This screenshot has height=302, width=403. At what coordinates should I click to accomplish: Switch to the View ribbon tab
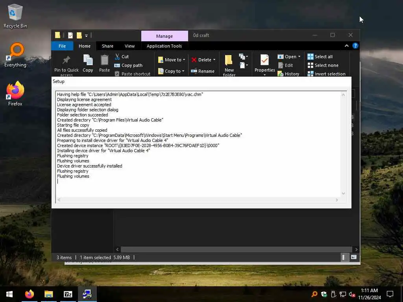click(129, 46)
